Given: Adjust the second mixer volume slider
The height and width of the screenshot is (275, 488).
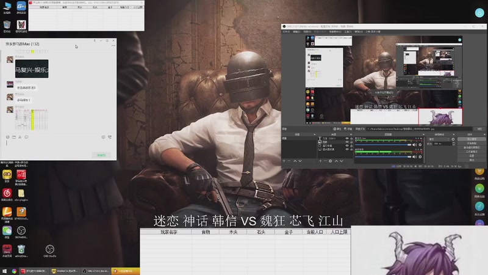Looking at the screenshot, I should pos(383,157).
